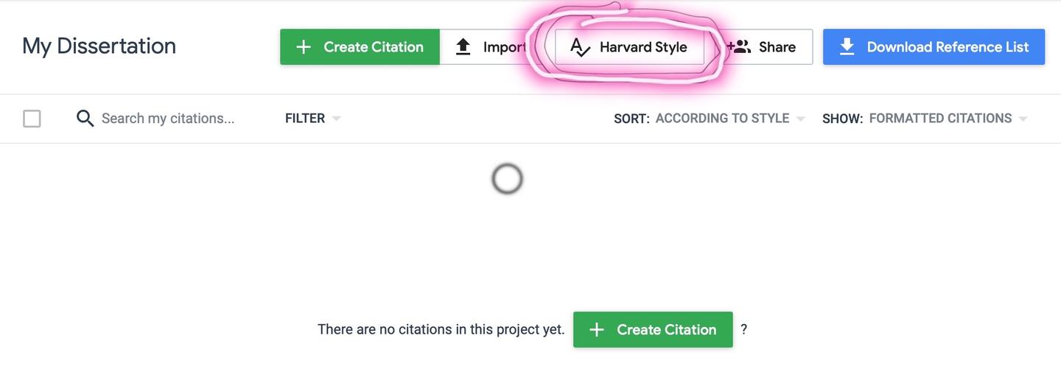This screenshot has width=1061, height=369.
Task: Focus the Search my citations field
Action: pyautogui.click(x=168, y=119)
